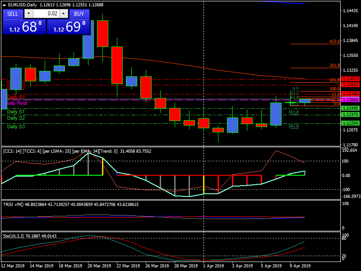This screenshot has width=361, height=271.
Task: Click the SELL button
Action: [13, 14]
